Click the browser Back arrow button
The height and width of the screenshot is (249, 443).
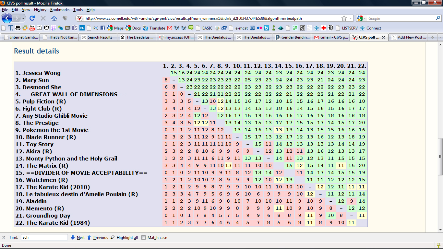pos(7,18)
